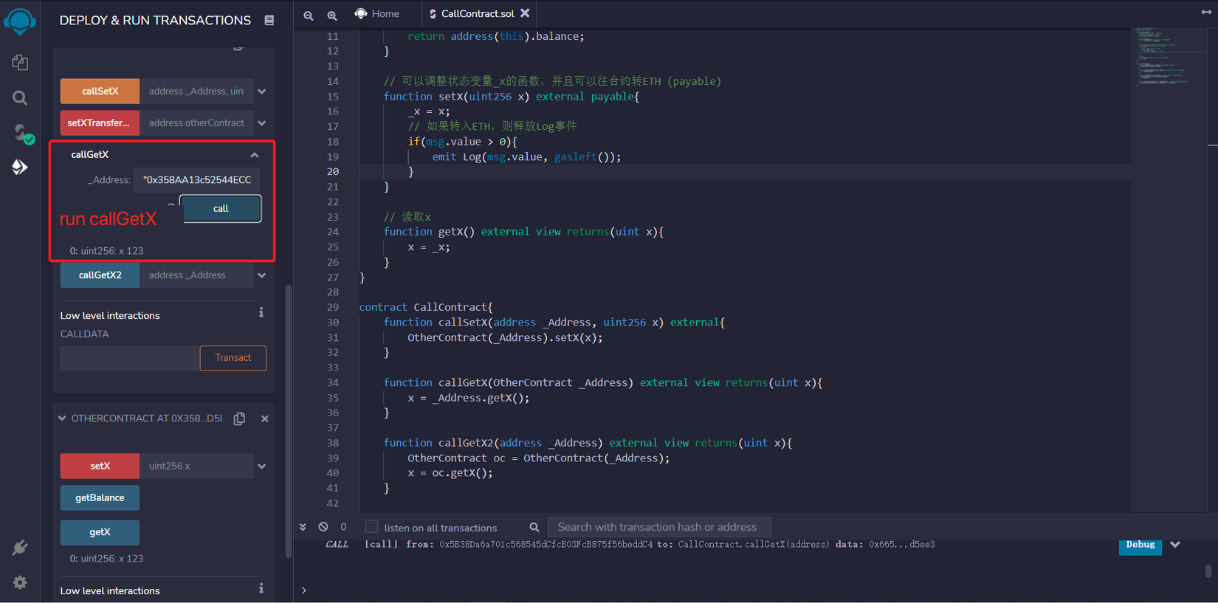Select the CallContract.sol tab
1218x603 pixels.
pyautogui.click(x=477, y=13)
